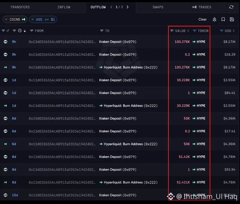Click chain icon on 15d Kraken row
The height and width of the screenshot is (204, 240).
point(6,195)
